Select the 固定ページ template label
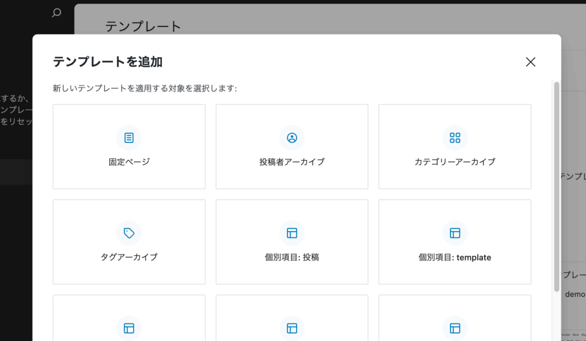The width and height of the screenshot is (586, 341). (129, 162)
